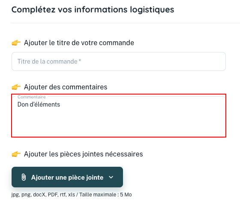
Task: Click the divider line under the heading
Action: coord(126,23)
